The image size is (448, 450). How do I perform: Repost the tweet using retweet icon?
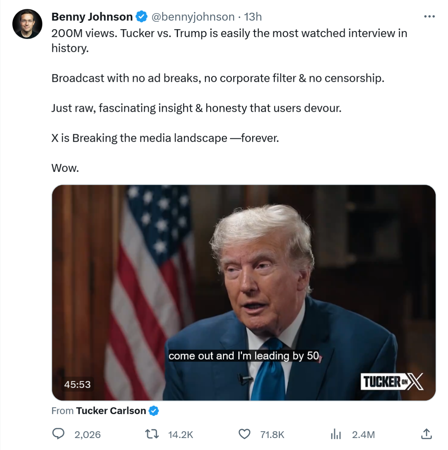coord(152,434)
